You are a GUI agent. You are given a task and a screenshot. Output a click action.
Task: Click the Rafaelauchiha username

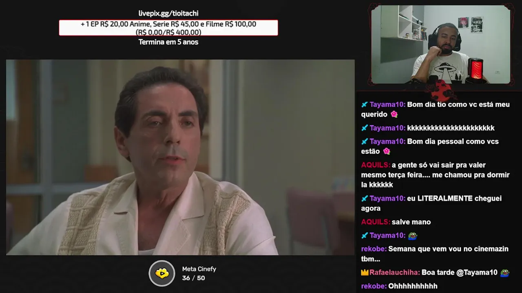pos(395,273)
